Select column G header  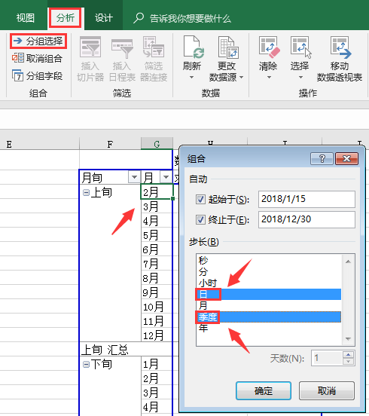(157, 144)
